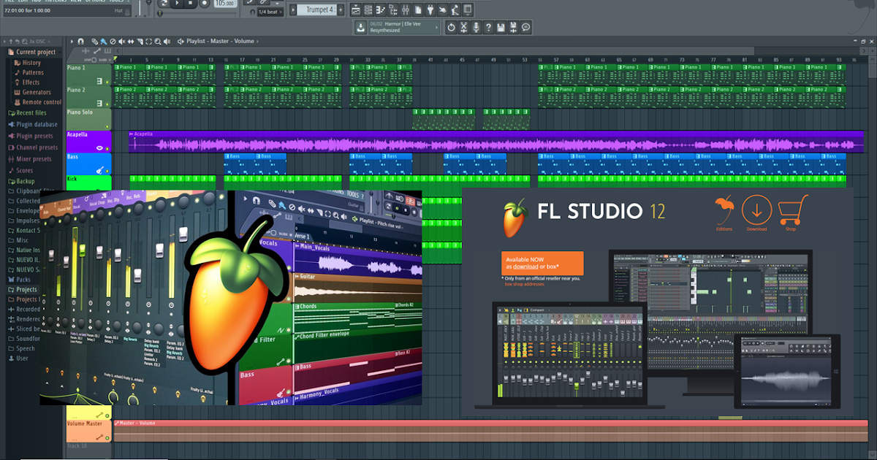The image size is (877, 460).
Task: Add a new pattern with plus button
Action: point(341,9)
